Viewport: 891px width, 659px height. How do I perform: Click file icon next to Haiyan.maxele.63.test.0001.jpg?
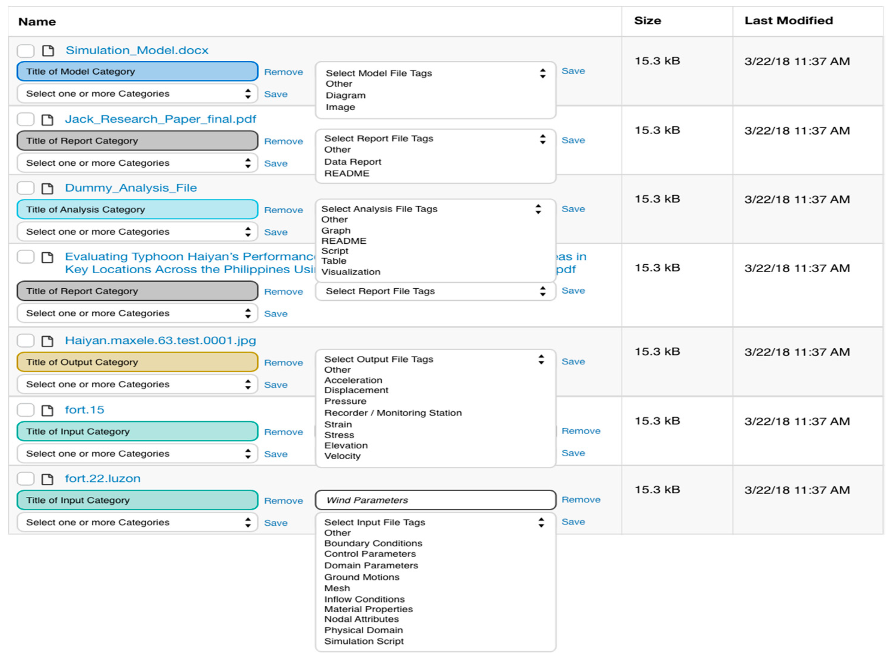coord(48,341)
